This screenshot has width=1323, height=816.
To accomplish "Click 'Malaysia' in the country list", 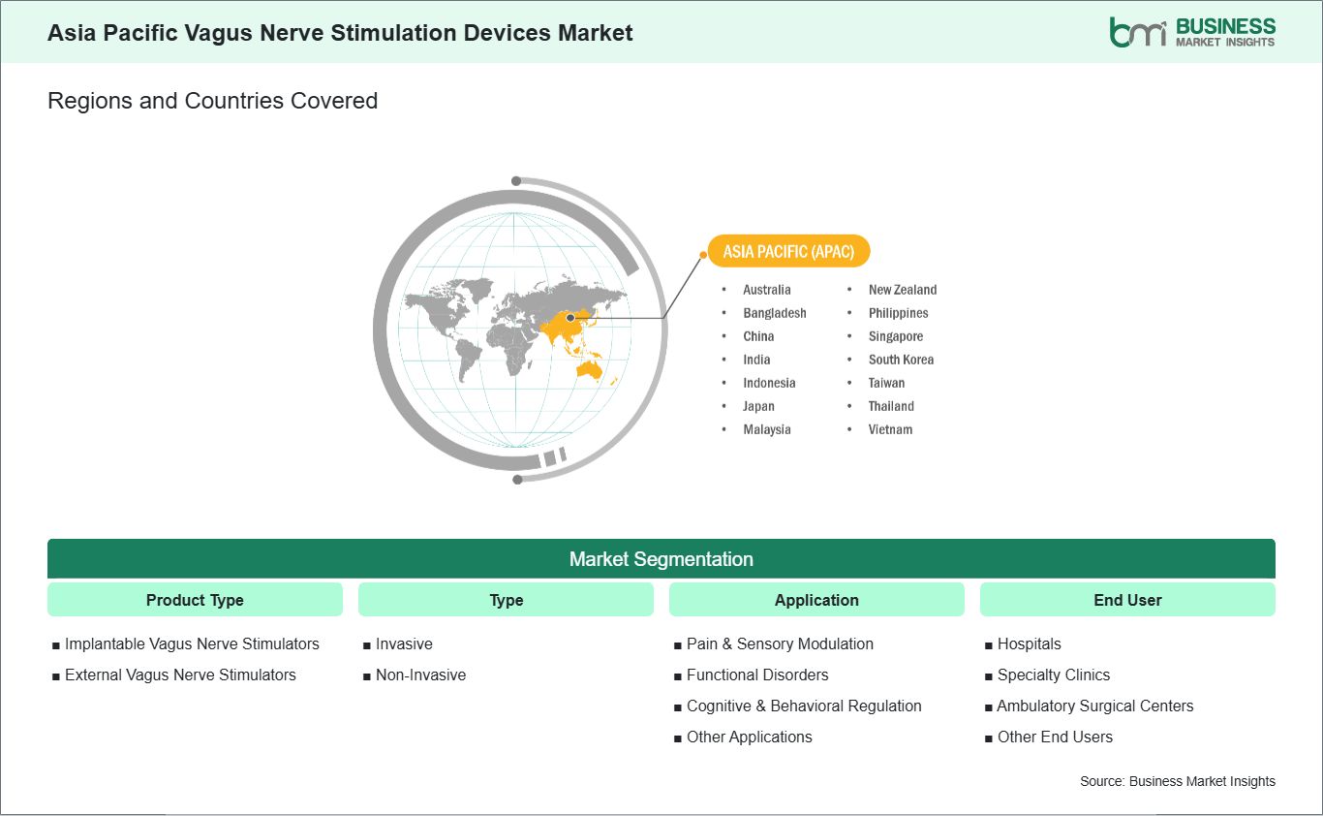I will pos(767,429).
